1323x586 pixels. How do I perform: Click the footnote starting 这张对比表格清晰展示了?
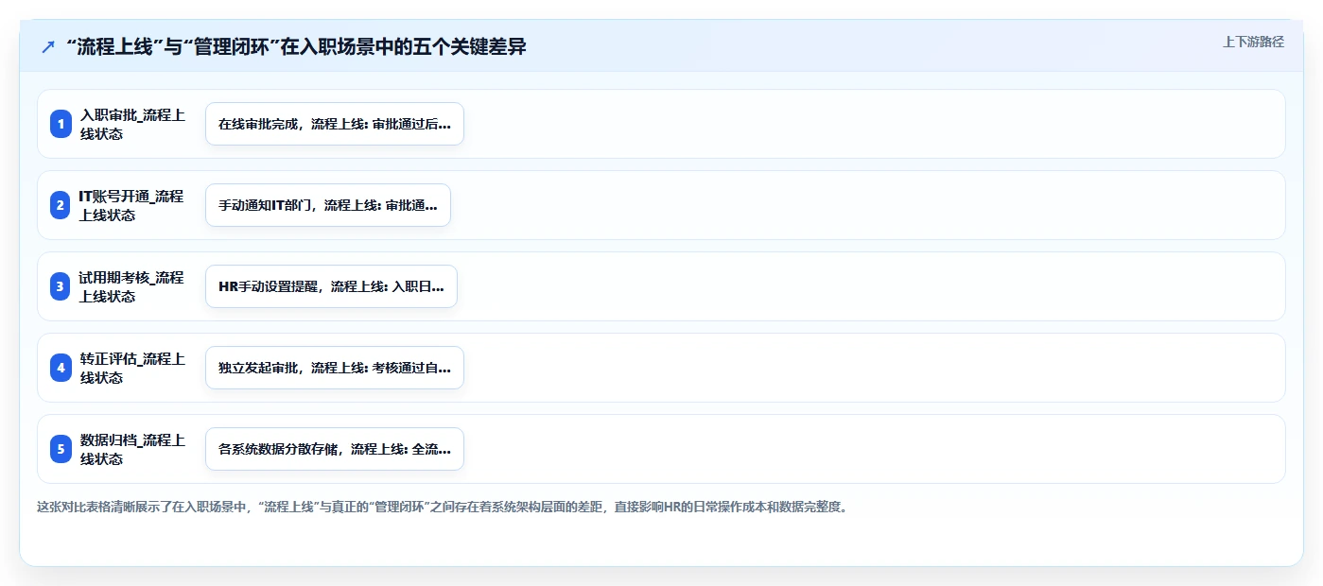tap(444, 507)
